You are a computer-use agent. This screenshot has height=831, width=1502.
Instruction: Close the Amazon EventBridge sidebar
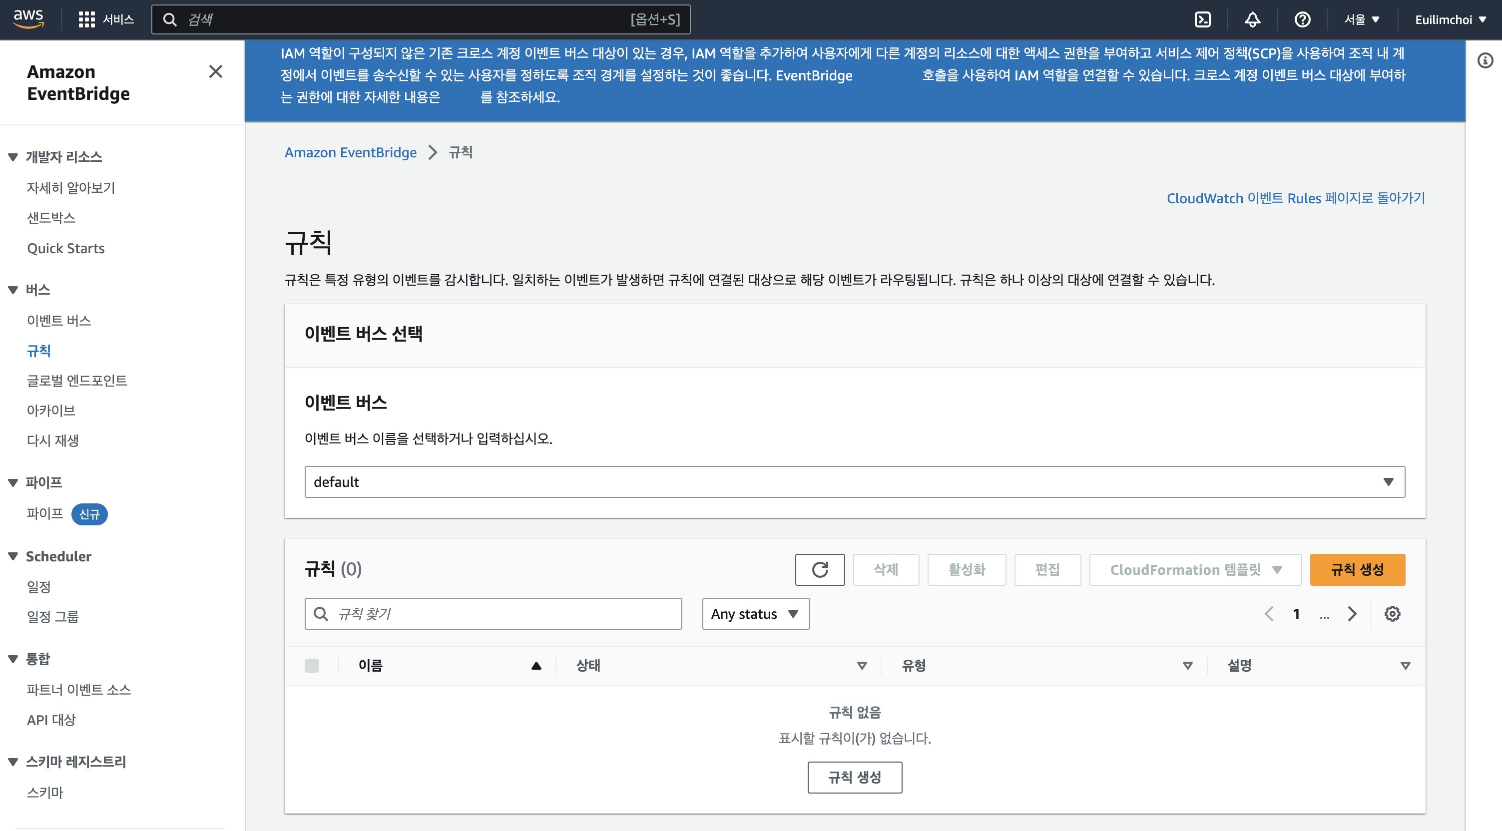coord(215,72)
